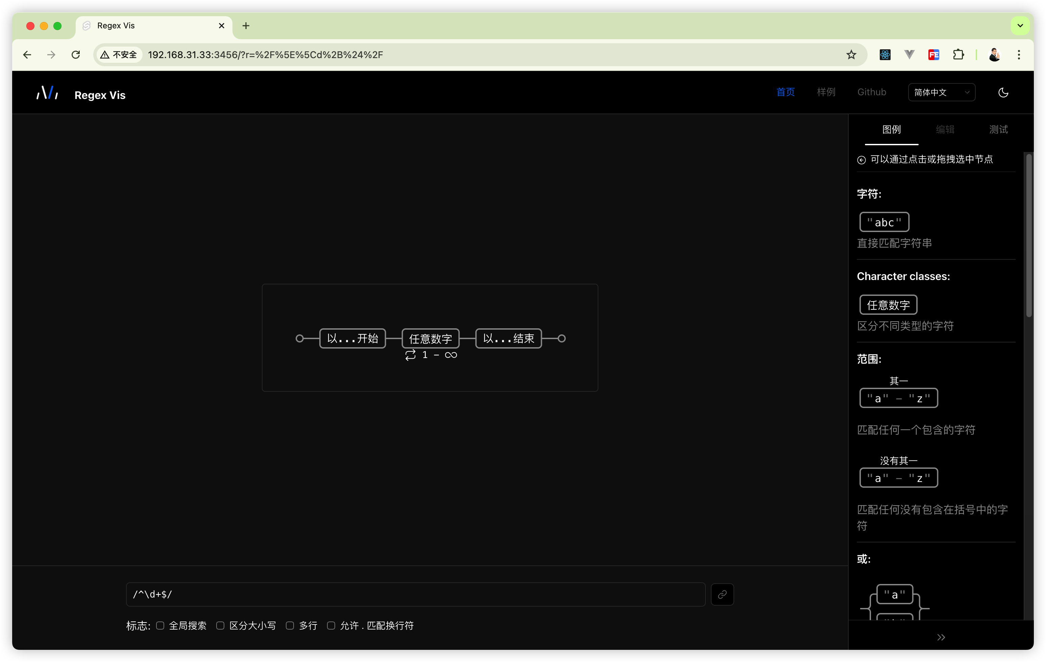Enable the 区分大小写 flag checkbox
The width and height of the screenshot is (1046, 662).
(x=220, y=626)
